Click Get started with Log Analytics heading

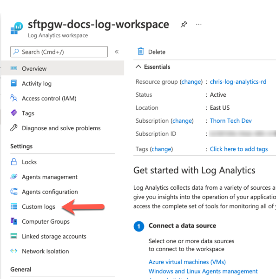(194, 171)
